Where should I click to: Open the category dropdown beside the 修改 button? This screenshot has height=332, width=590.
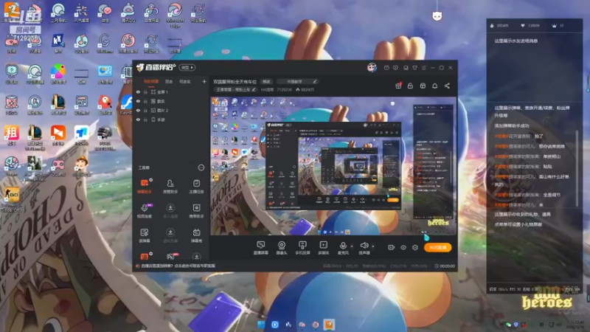pyautogui.click(x=297, y=81)
